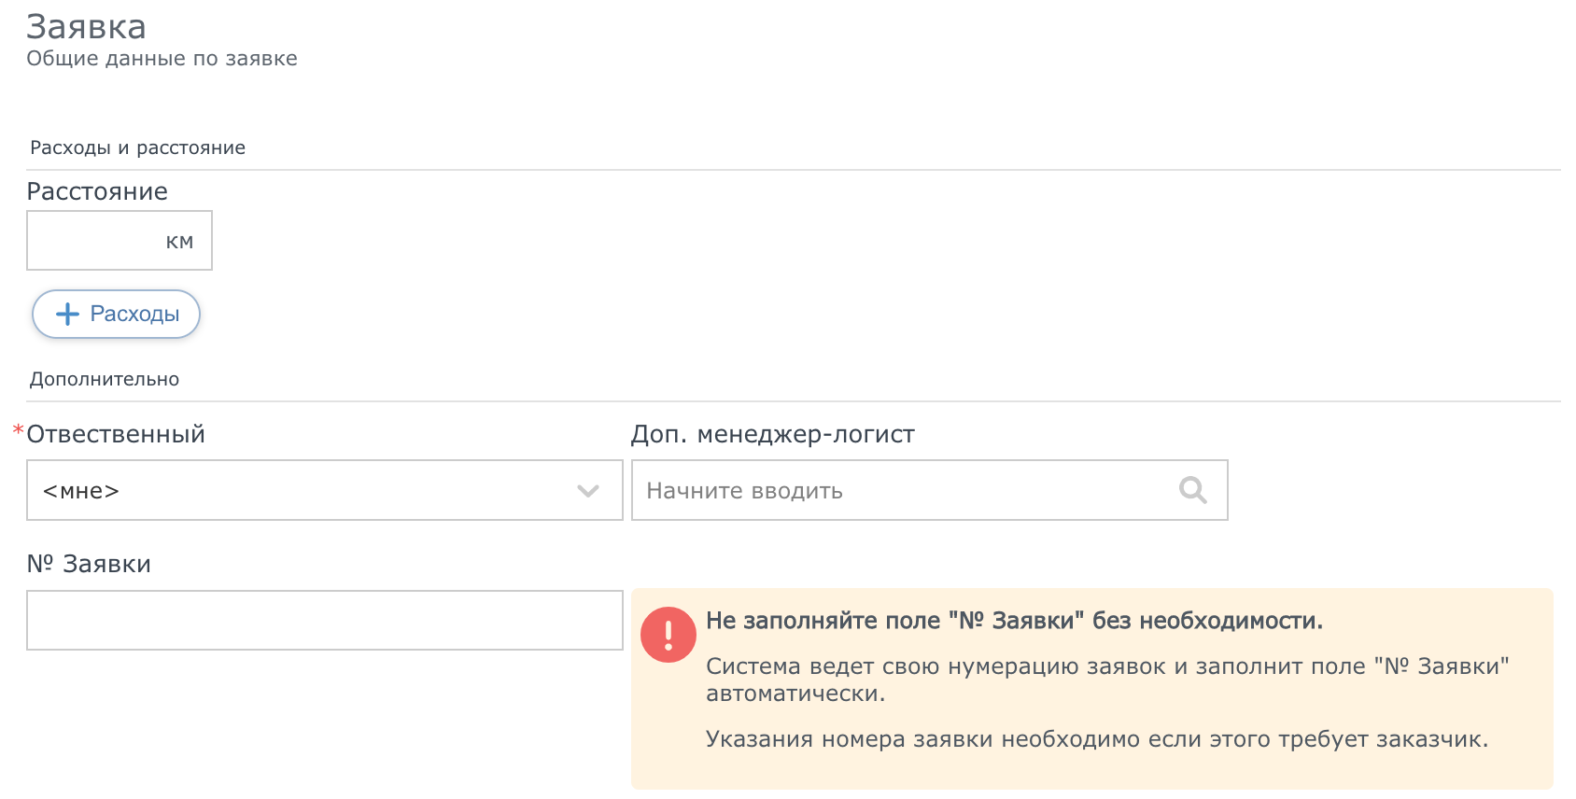1576x799 pixels.
Task: Click the bold warning Не заполняйте поле text
Action: [1014, 621]
